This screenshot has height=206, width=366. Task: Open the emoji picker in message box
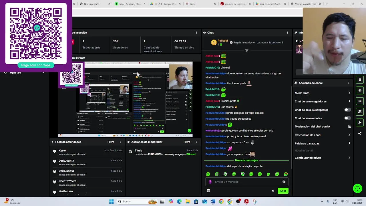click(284, 182)
